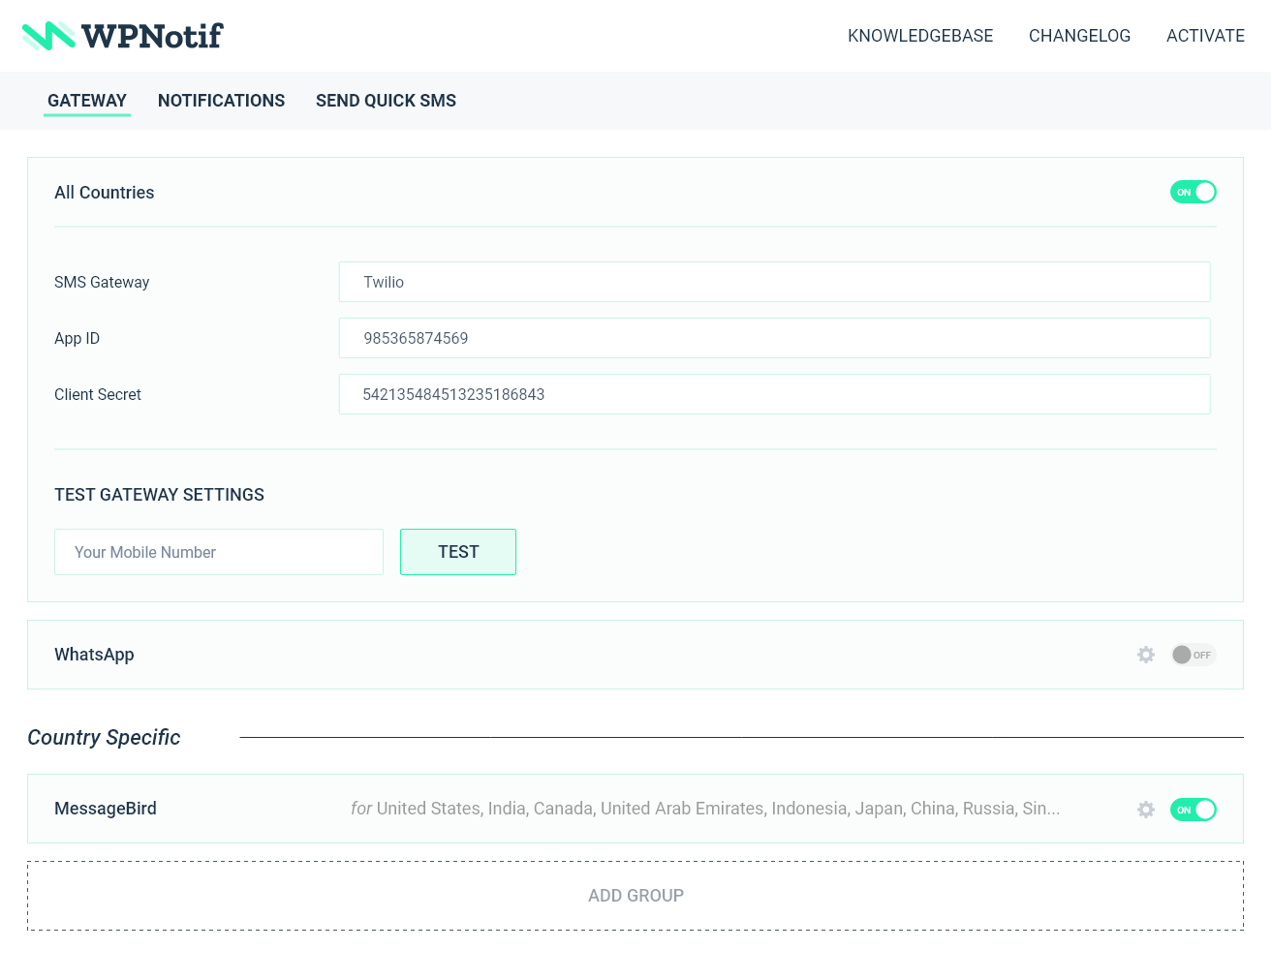1272x980 pixels.
Task: Click the WPNotif logo
Action: (x=122, y=36)
